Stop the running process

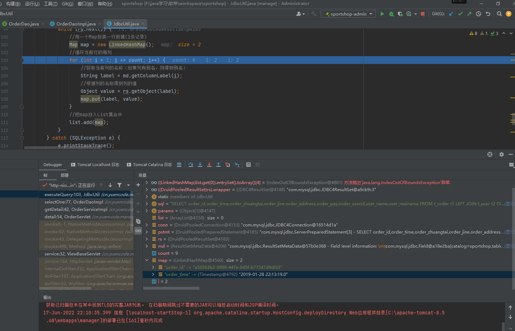coord(423,14)
